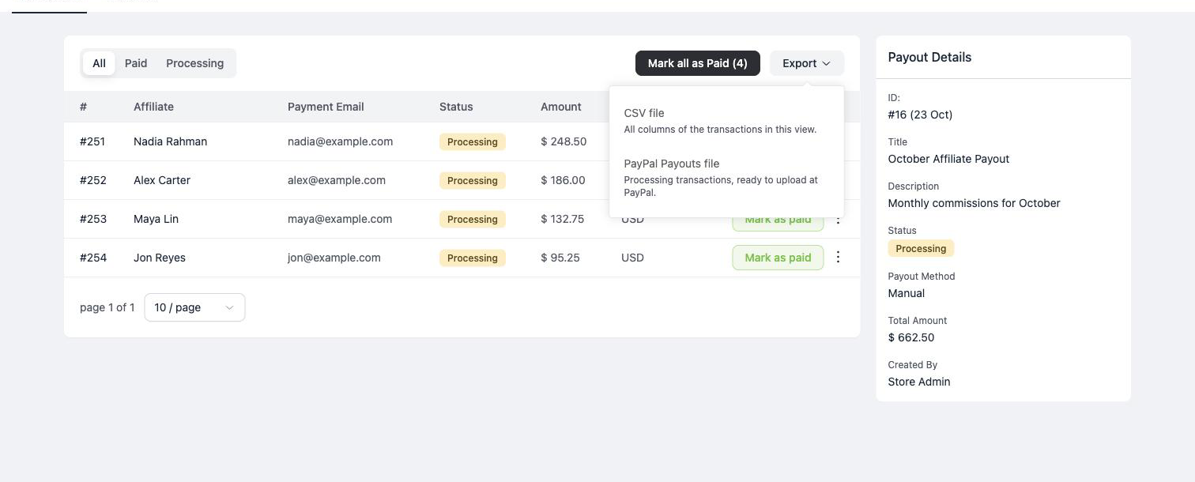This screenshot has height=482, width=1195.
Task: Click title October Affiliate Payout
Action: point(948,159)
